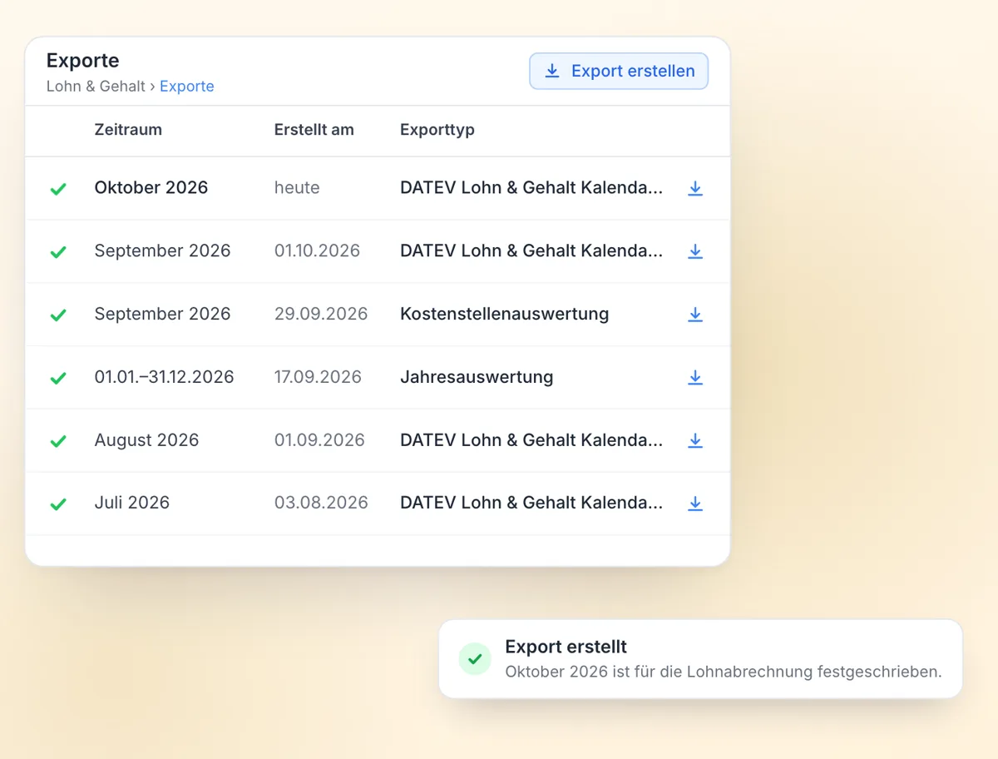Viewport: 998px width, 759px height.
Task: Download the Kostenstellenauswertung export
Action: 695,315
